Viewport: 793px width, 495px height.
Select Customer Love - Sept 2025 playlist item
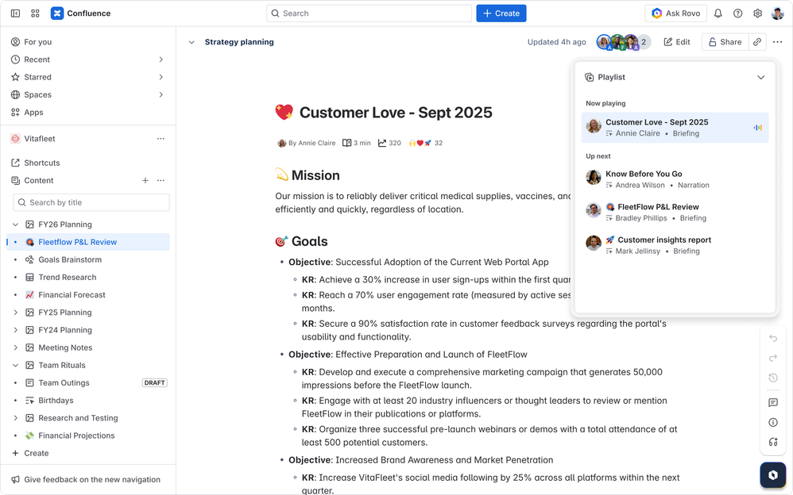(675, 128)
